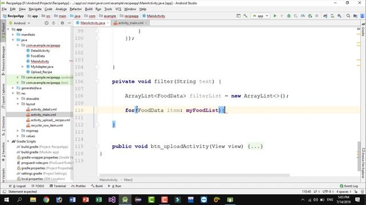The image size is (366, 205).
Task: Open the Terminal tool window
Action: coord(58,186)
